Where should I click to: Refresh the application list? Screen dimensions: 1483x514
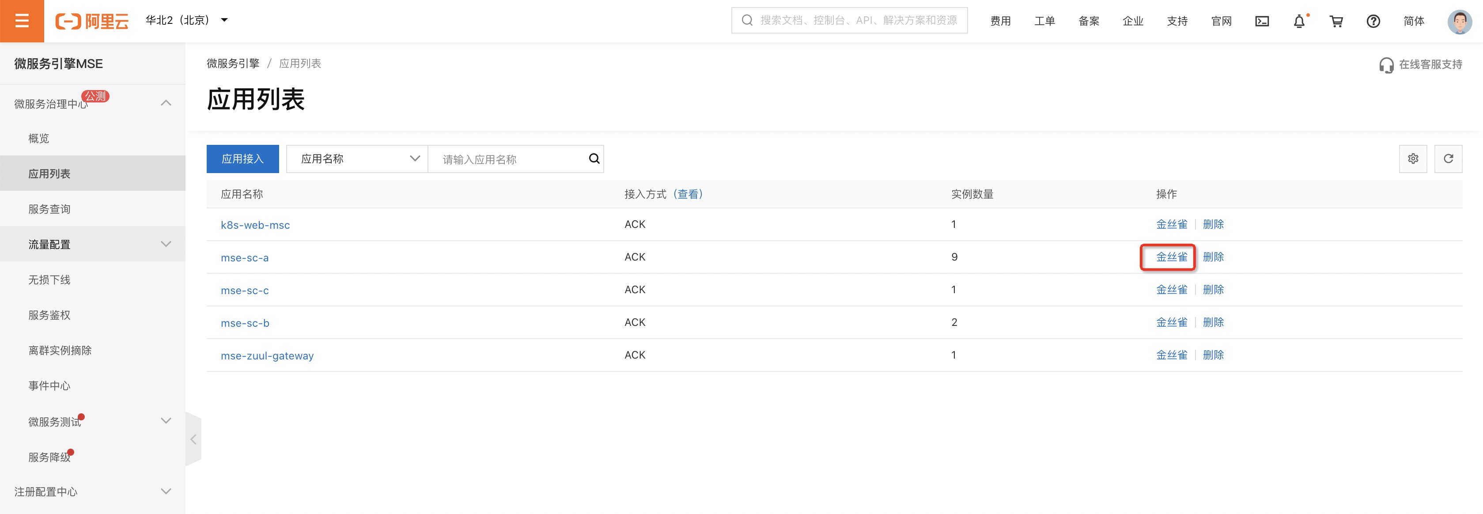tap(1448, 159)
